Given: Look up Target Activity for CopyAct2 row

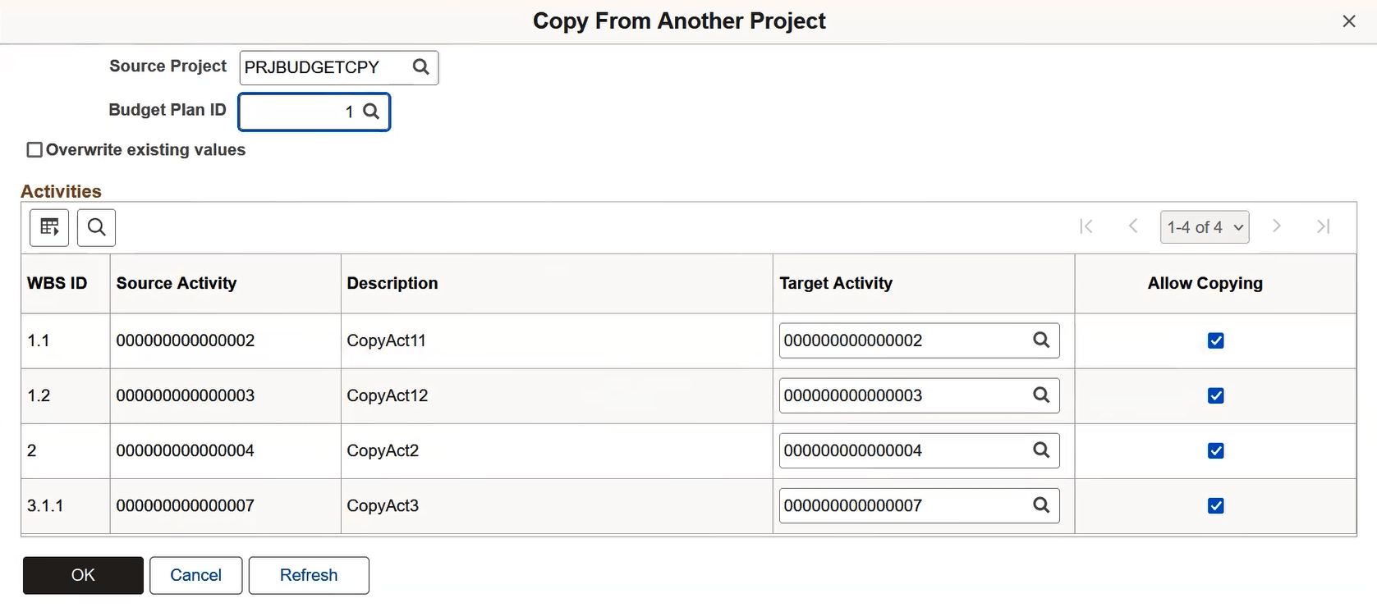Looking at the screenshot, I should pos(1041,450).
